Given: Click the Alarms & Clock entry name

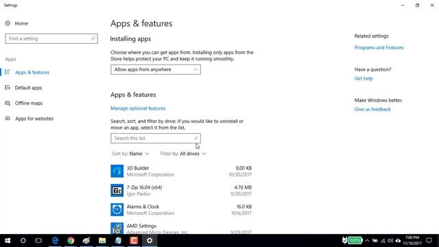Looking at the screenshot, I should [143, 207].
